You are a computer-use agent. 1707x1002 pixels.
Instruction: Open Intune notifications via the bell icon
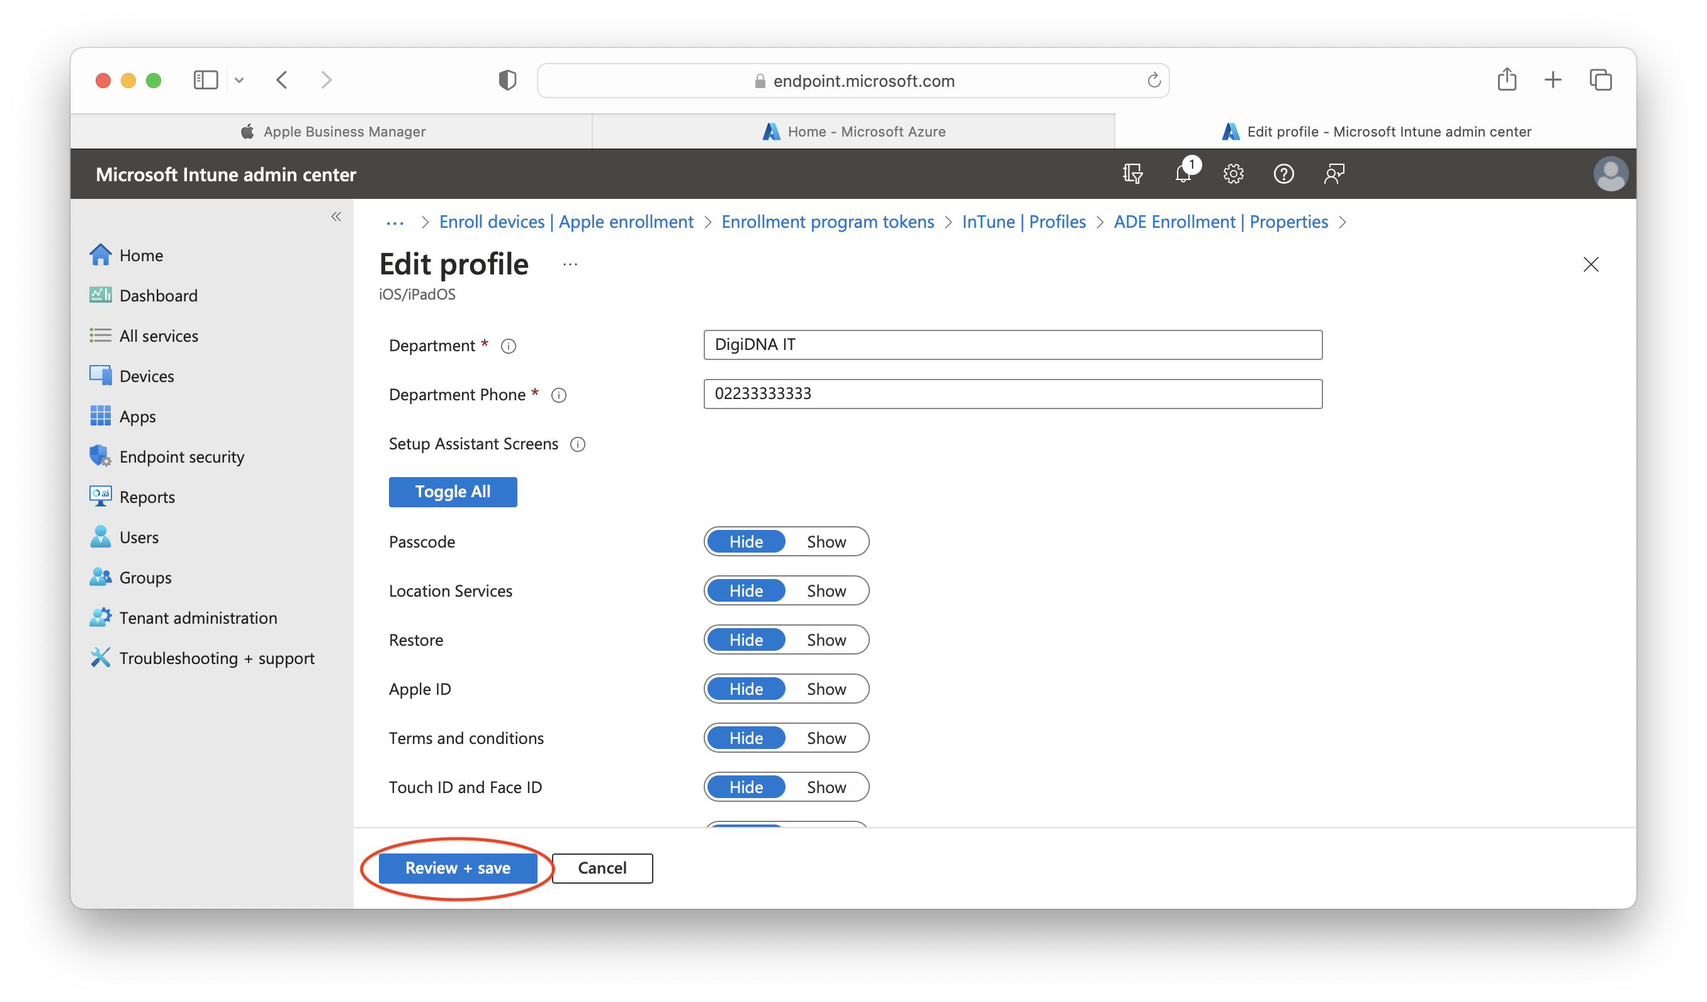coord(1183,174)
